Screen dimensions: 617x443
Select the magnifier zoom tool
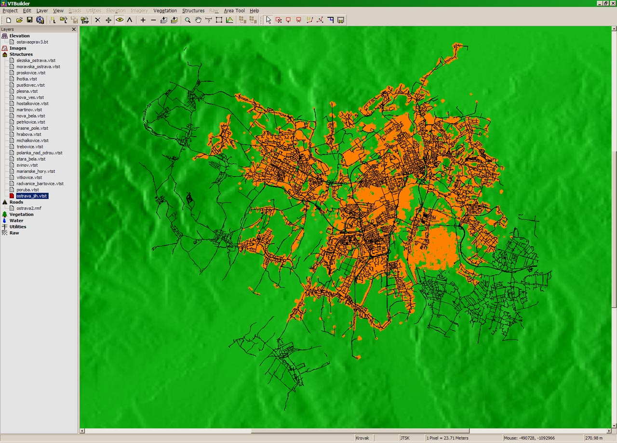[188, 20]
